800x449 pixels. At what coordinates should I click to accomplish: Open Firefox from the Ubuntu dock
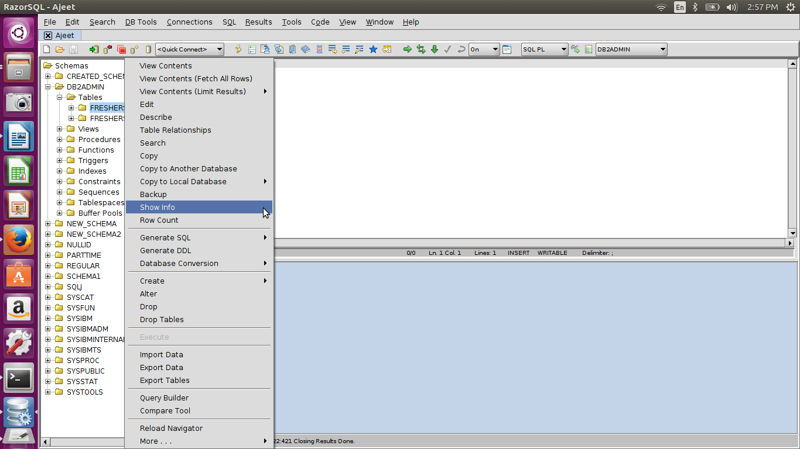[19, 240]
